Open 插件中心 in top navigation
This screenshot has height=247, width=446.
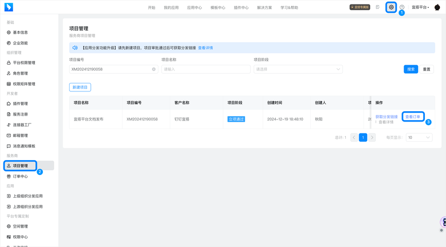[241, 8]
